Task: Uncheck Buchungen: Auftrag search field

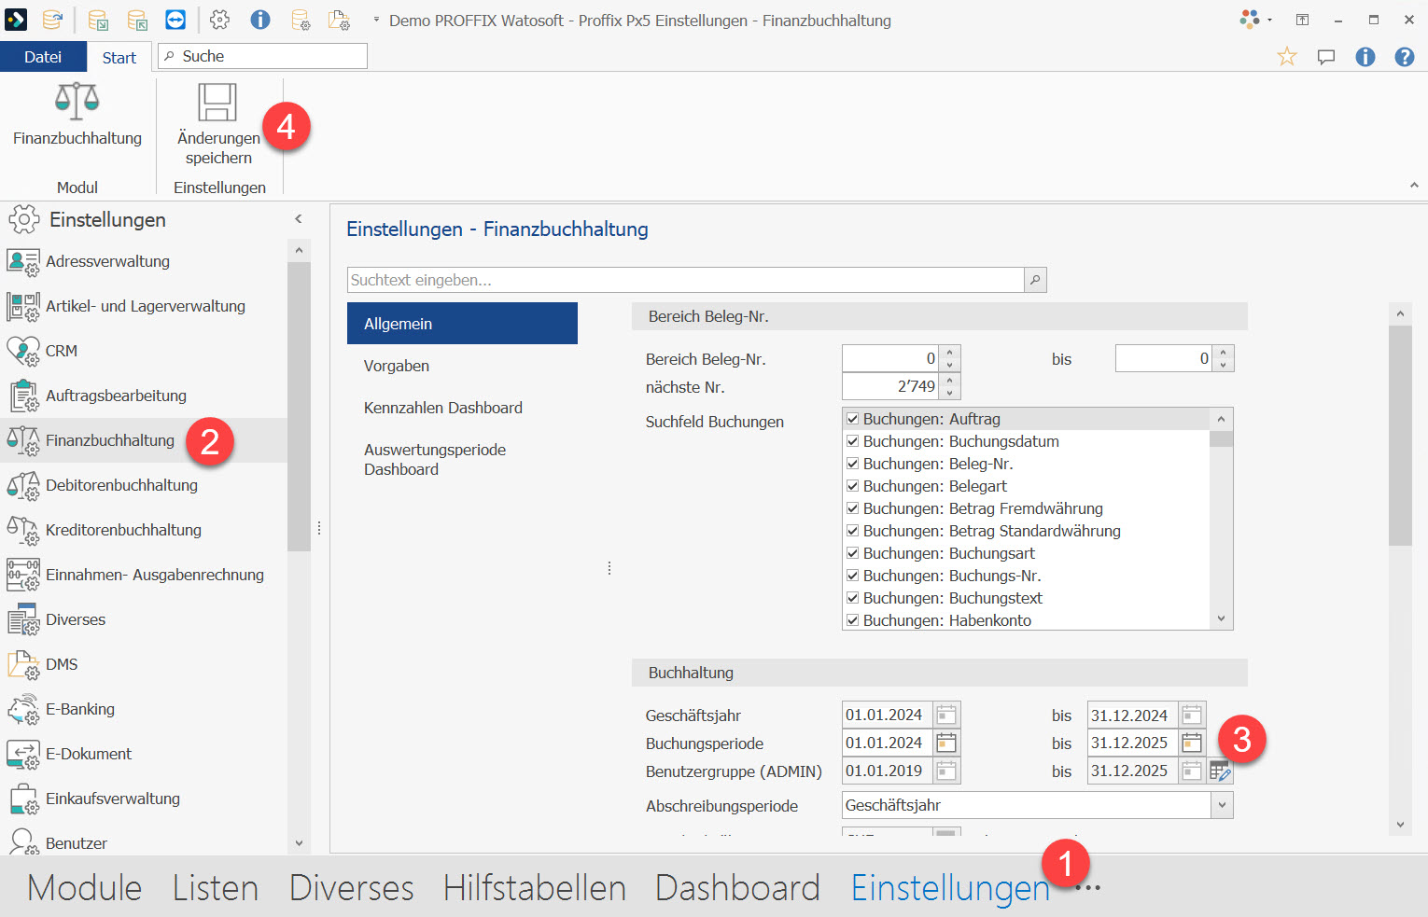Action: pos(852,418)
